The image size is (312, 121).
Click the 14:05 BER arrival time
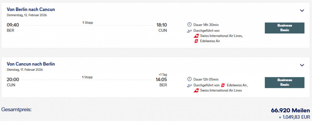tap(161, 80)
